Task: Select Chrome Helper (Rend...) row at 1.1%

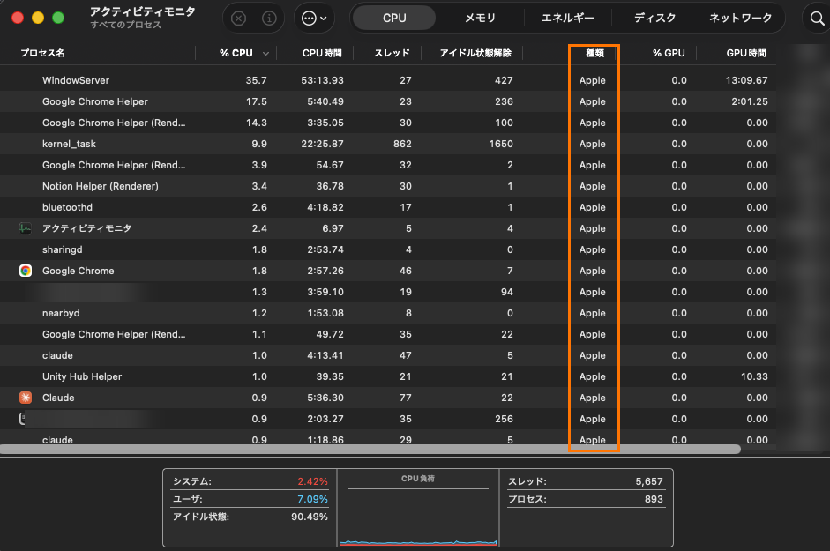Action: [388, 334]
